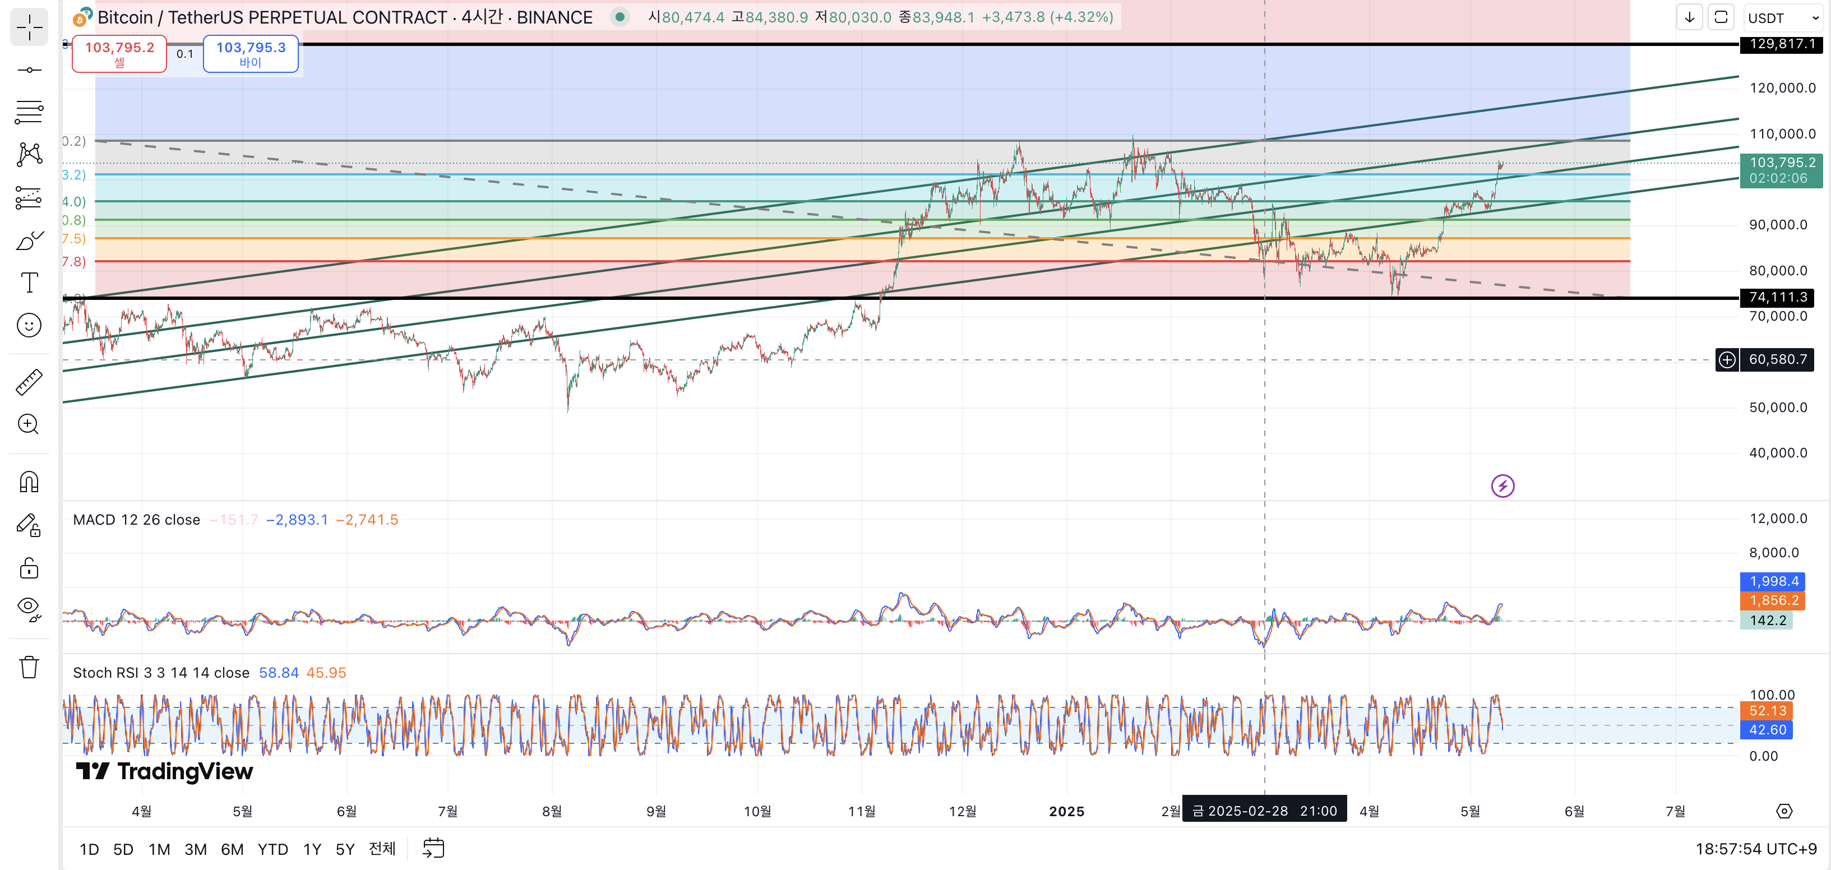This screenshot has height=870, width=1831.
Task: Click the orange signal value 1,856.2
Action: pos(1773,600)
